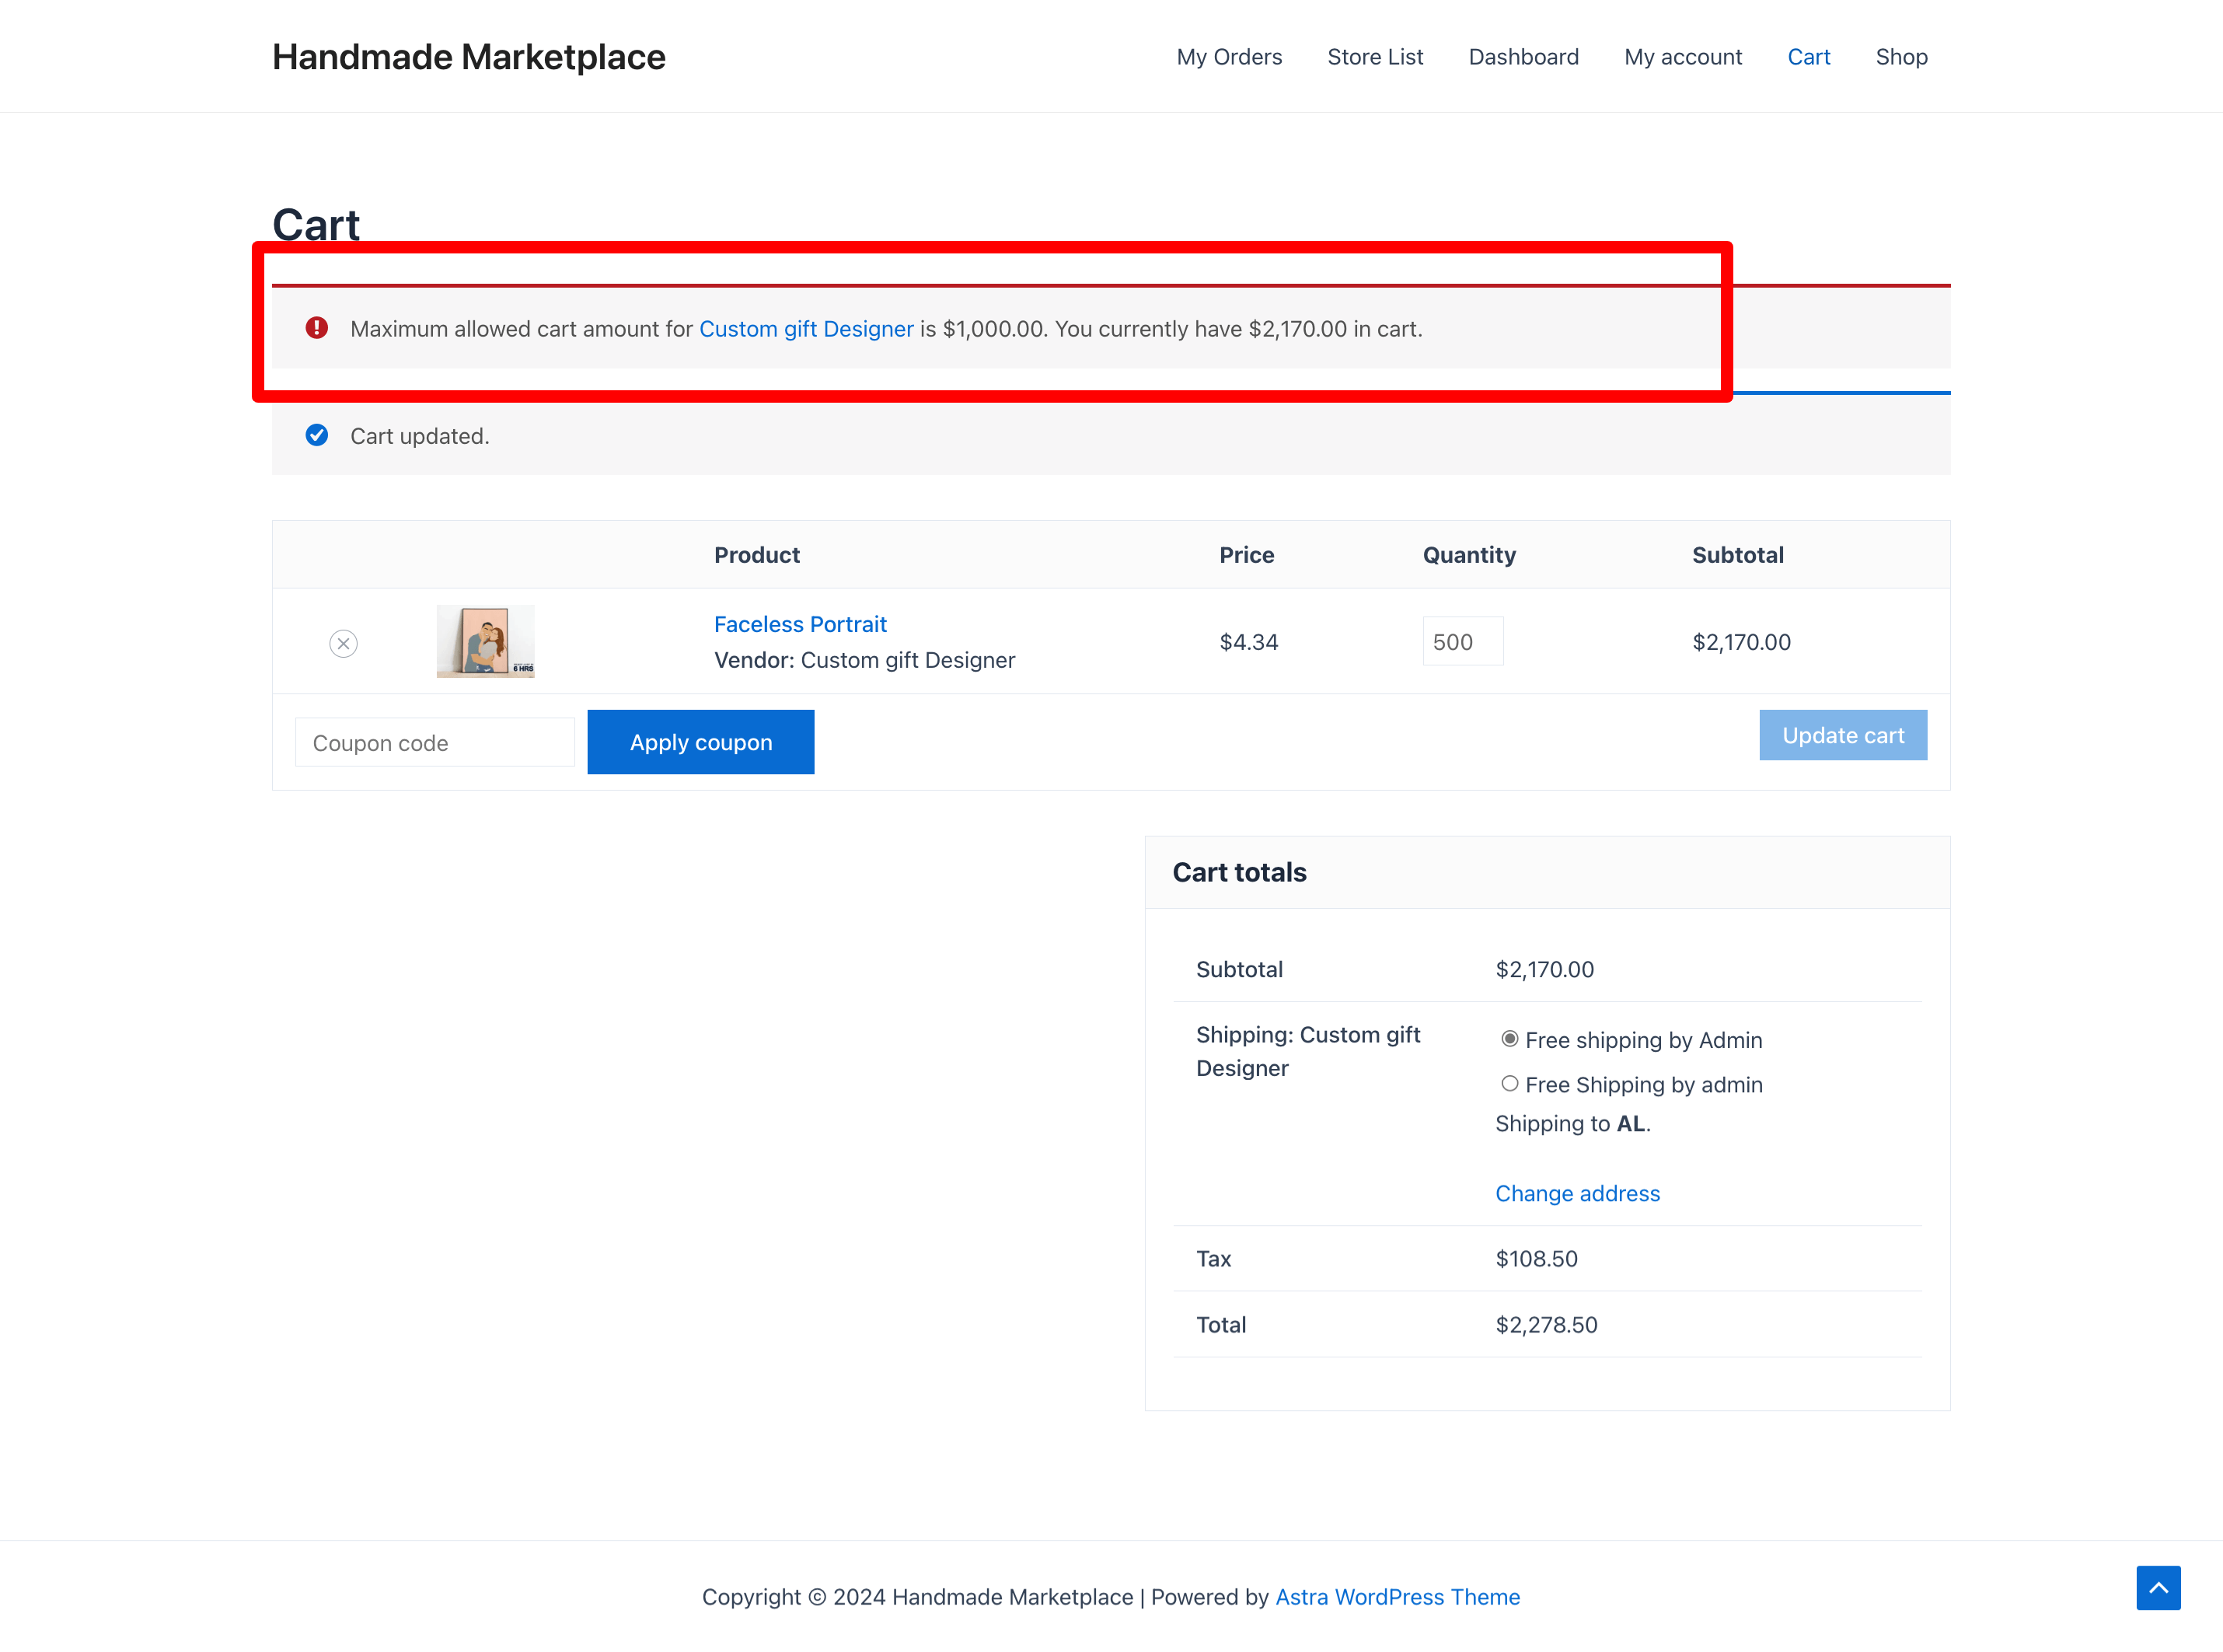Click the Update cart button
This screenshot has width=2223, height=1652.
coord(1843,734)
